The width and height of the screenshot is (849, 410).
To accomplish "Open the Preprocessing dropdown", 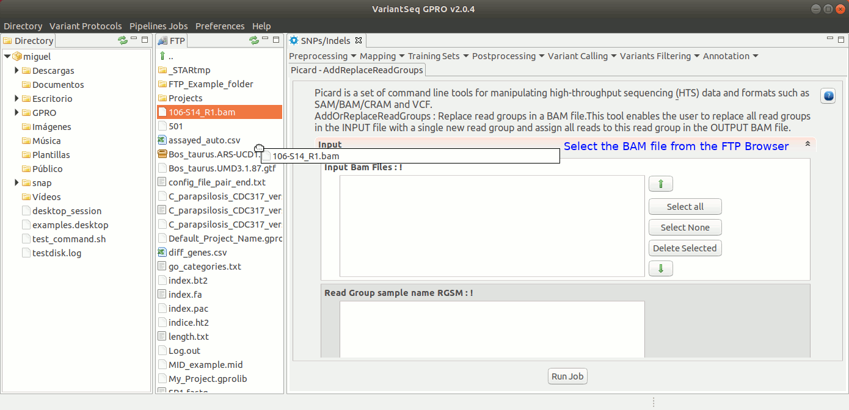I will point(322,56).
